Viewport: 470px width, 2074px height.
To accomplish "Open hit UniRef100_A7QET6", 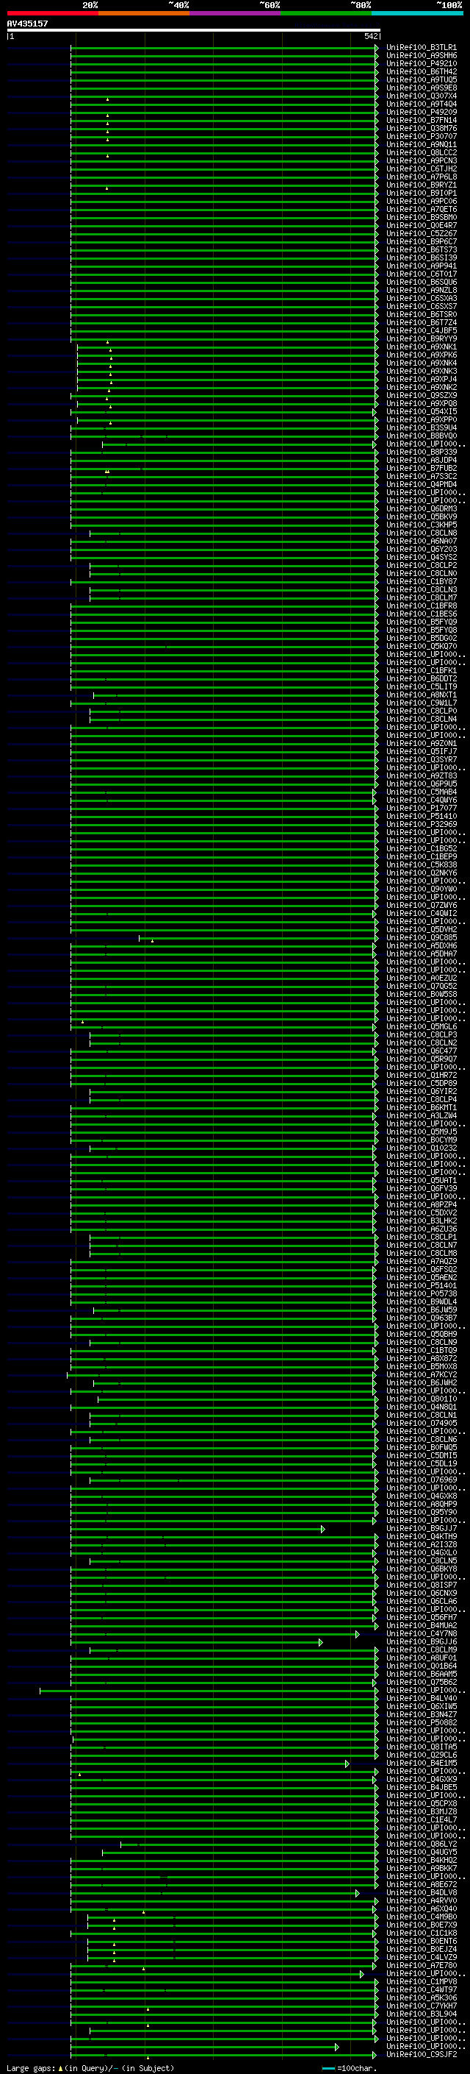I will 422,210.
